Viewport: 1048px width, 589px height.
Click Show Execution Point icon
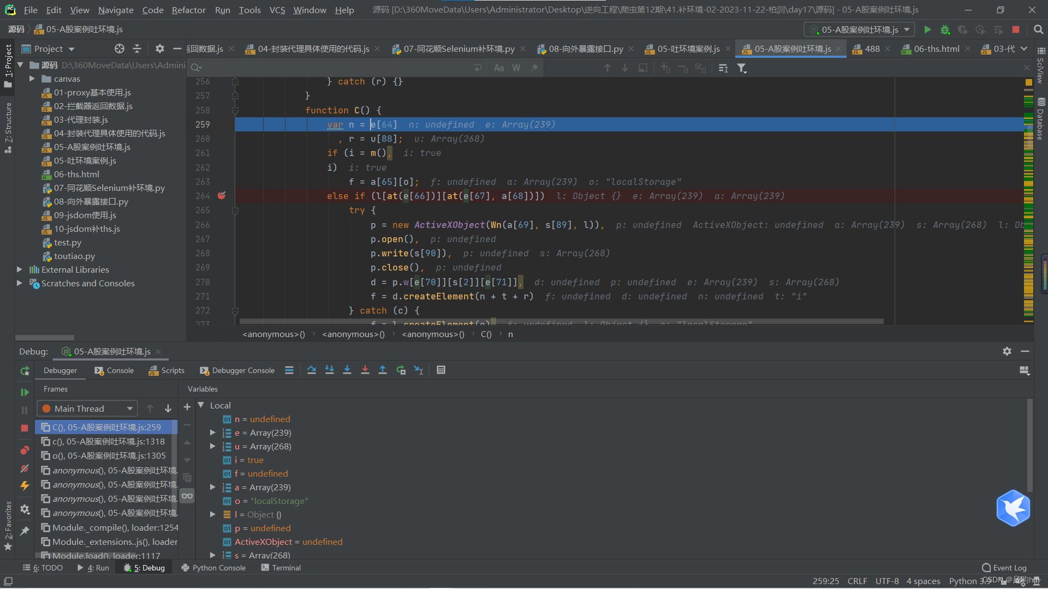pos(289,370)
